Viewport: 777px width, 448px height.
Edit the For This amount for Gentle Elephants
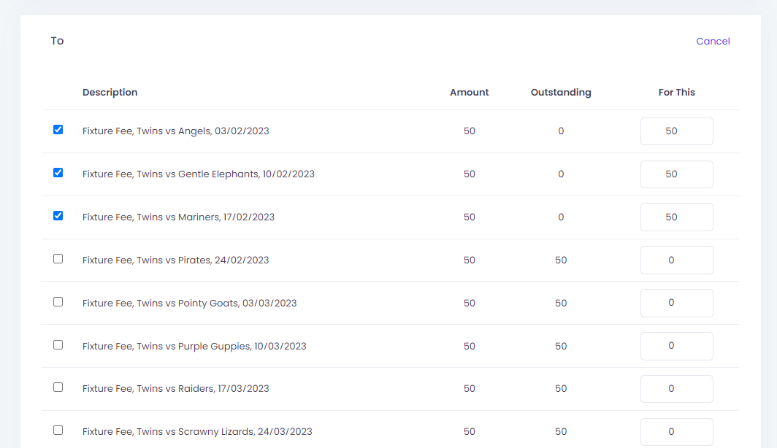(676, 174)
